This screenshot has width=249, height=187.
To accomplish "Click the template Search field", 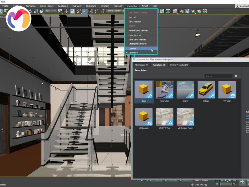I will pos(218,76).
